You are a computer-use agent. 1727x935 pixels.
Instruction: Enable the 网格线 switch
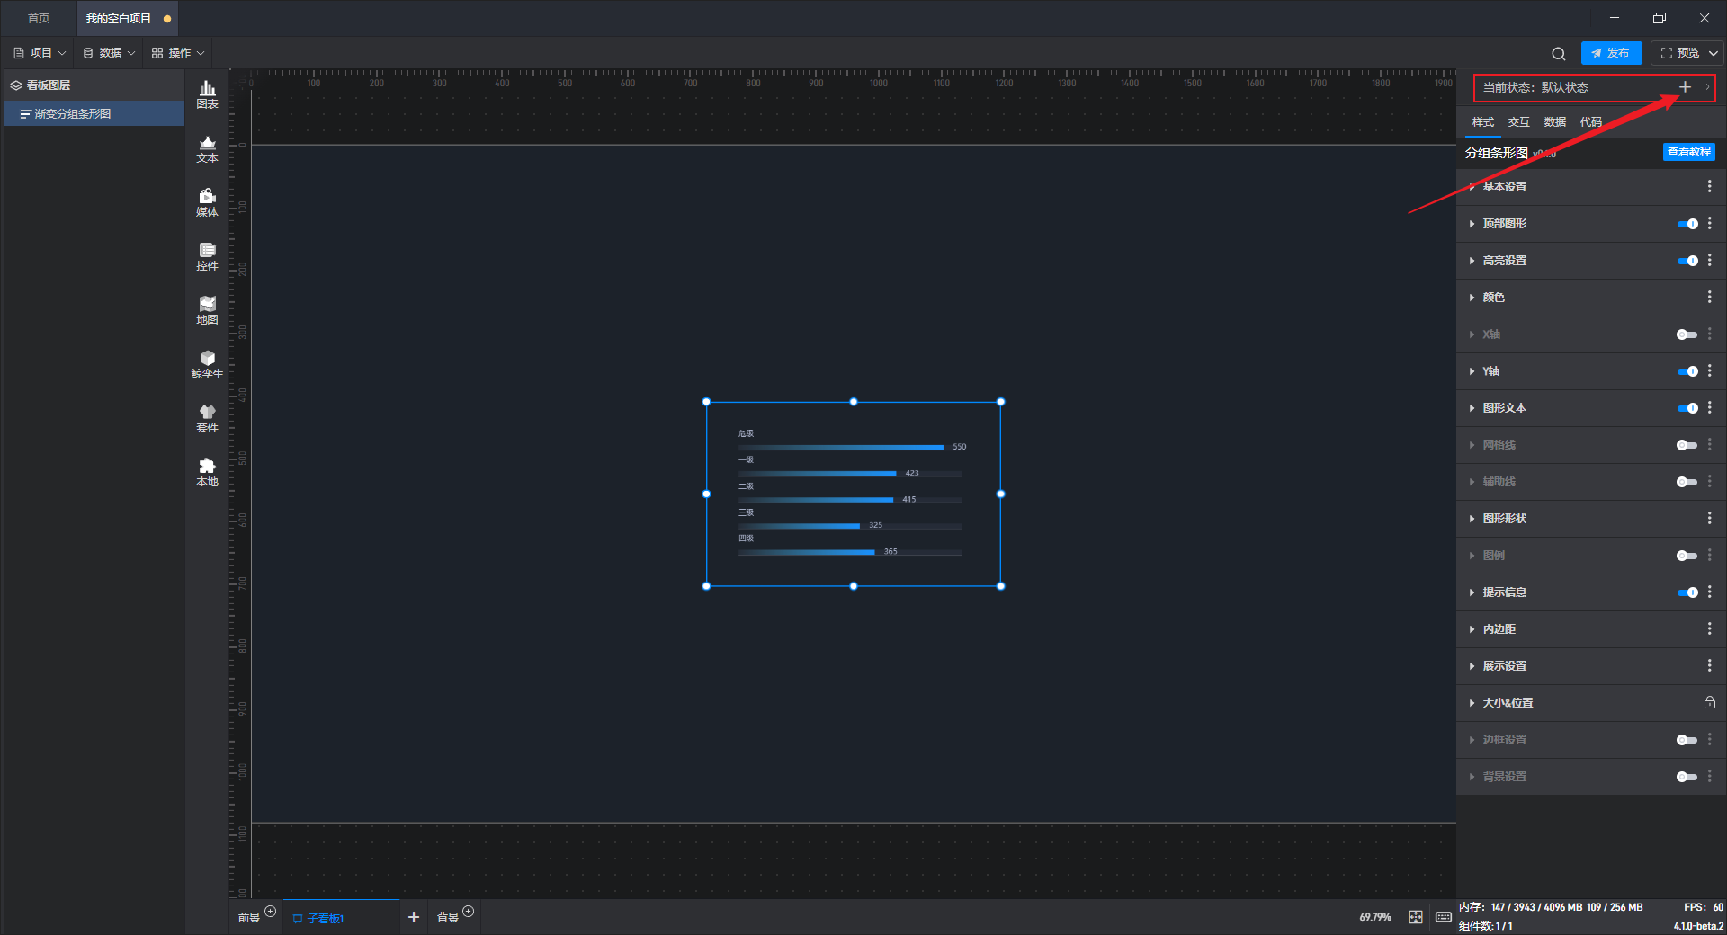[1687, 445]
